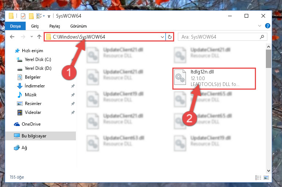The height and width of the screenshot is (187, 282).
Task: Click the back navigation arrow
Action: [12, 37]
